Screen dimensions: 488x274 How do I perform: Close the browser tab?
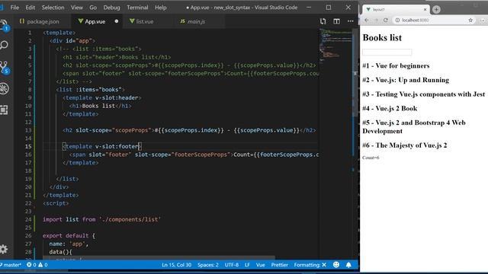(x=425, y=10)
